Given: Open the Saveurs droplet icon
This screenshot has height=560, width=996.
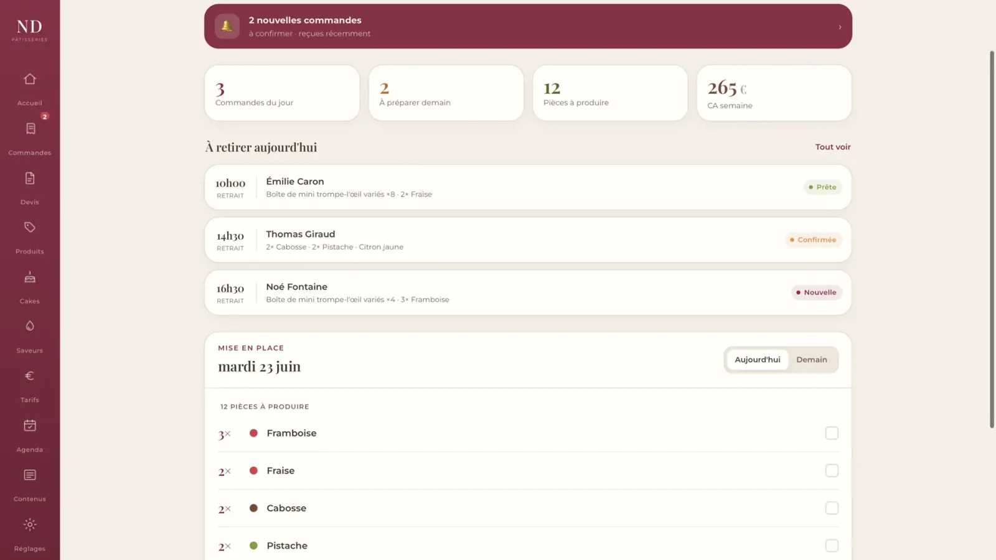Looking at the screenshot, I should pos(30,326).
